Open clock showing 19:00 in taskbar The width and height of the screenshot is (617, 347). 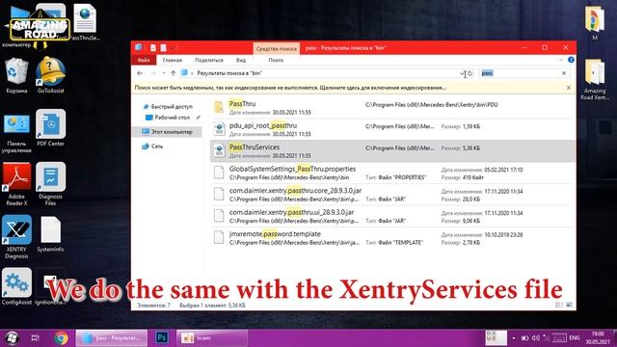(598, 338)
